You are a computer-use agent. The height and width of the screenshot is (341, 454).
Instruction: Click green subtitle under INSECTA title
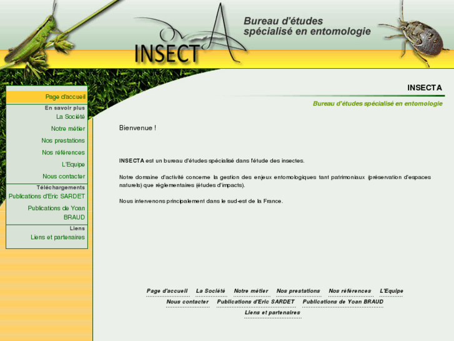(x=378, y=104)
